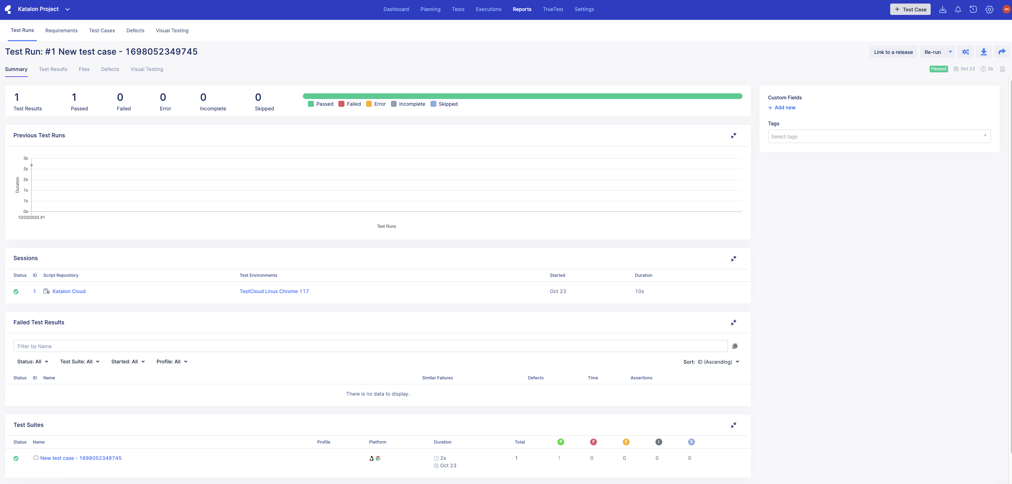This screenshot has height=484, width=1012.
Task: Click the copy icon in Failed Test Results filter
Action: [734, 346]
